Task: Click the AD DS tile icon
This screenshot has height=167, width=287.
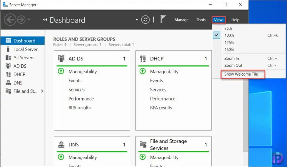Action: [x=61, y=58]
